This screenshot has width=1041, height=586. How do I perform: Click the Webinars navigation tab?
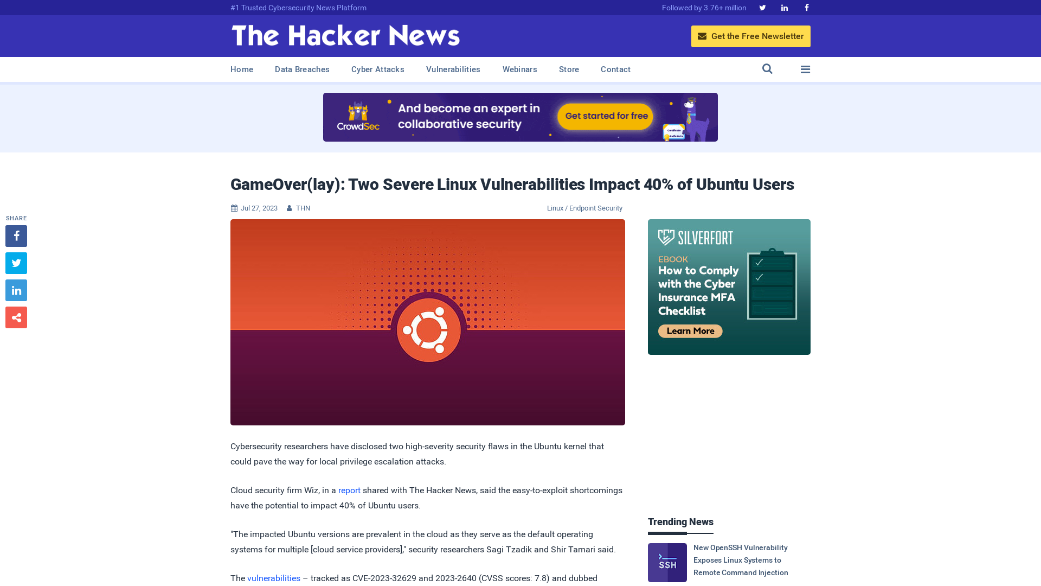[x=520, y=69]
